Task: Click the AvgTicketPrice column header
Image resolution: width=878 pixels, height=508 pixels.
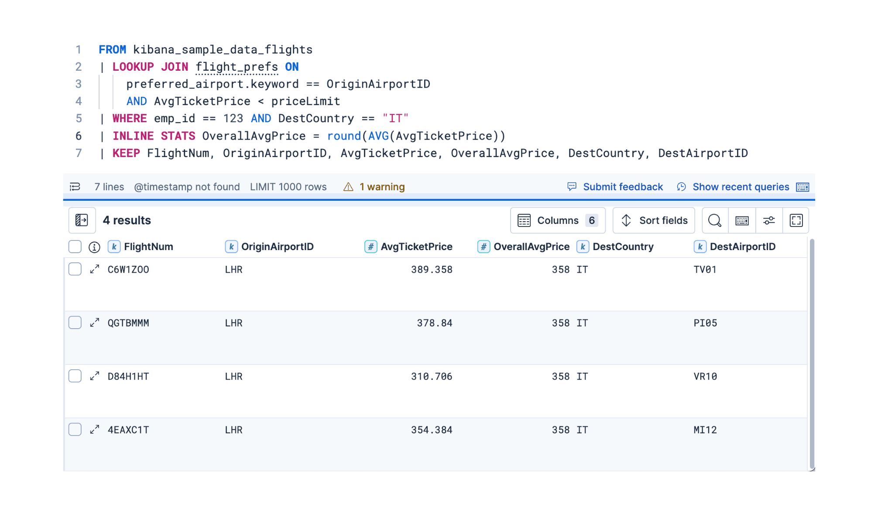Action: pos(416,247)
